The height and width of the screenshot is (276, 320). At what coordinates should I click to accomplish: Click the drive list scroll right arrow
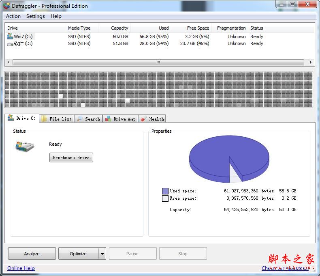click(x=311, y=62)
